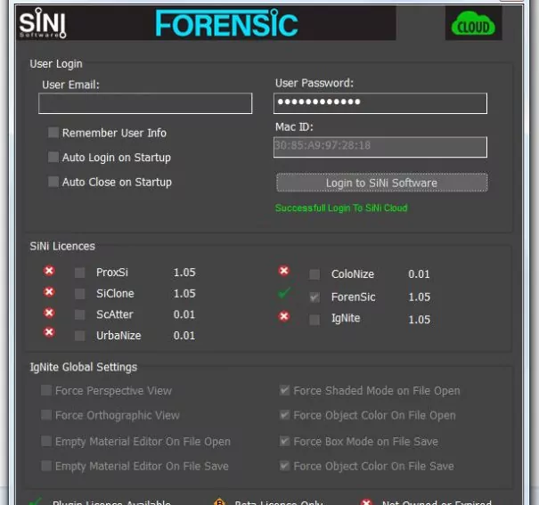The height and width of the screenshot is (505, 539).
Task: Click the red X beside SiClone
Action: pos(49,292)
